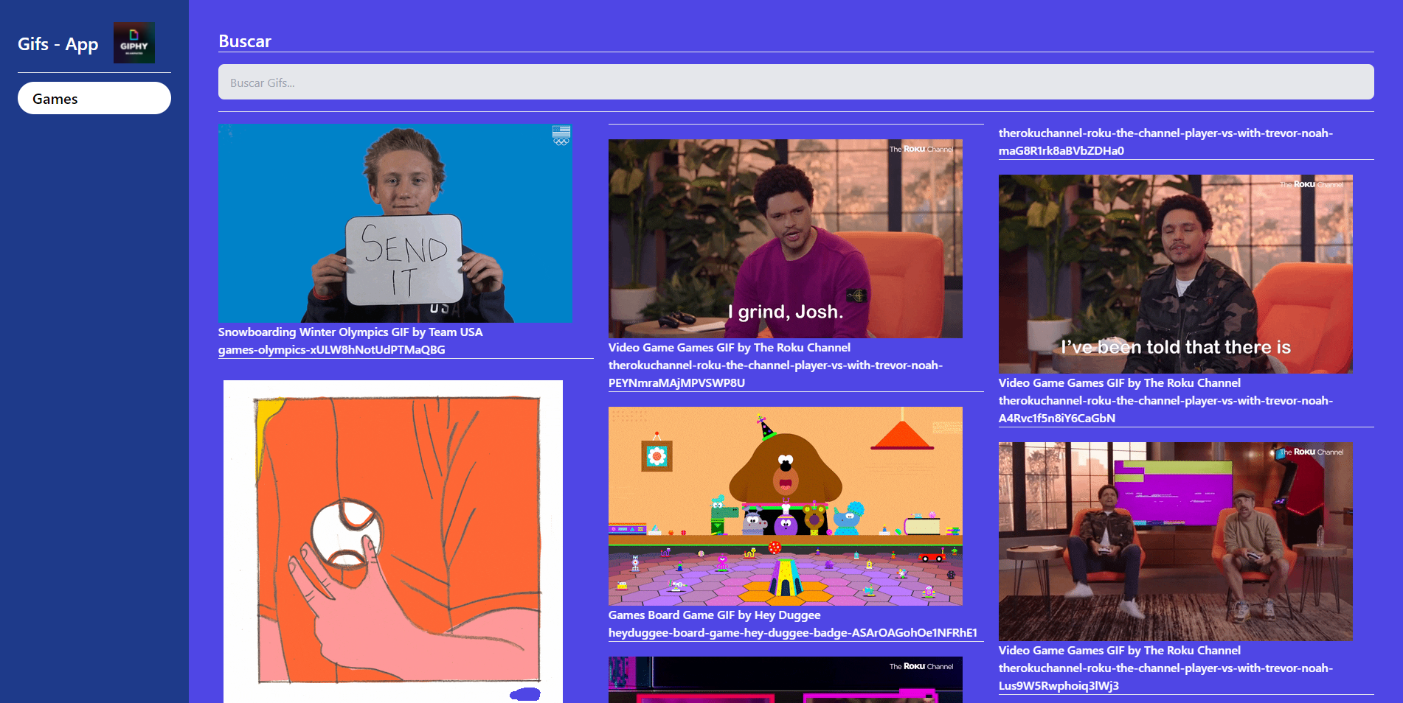
Task: Open the two gamers on orange chairs GIF
Action: [1176, 542]
